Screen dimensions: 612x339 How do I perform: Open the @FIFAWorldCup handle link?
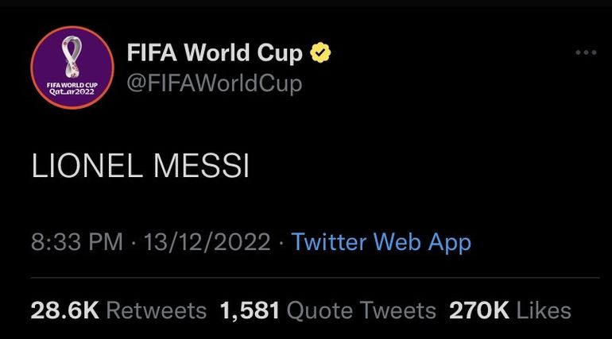214,83
